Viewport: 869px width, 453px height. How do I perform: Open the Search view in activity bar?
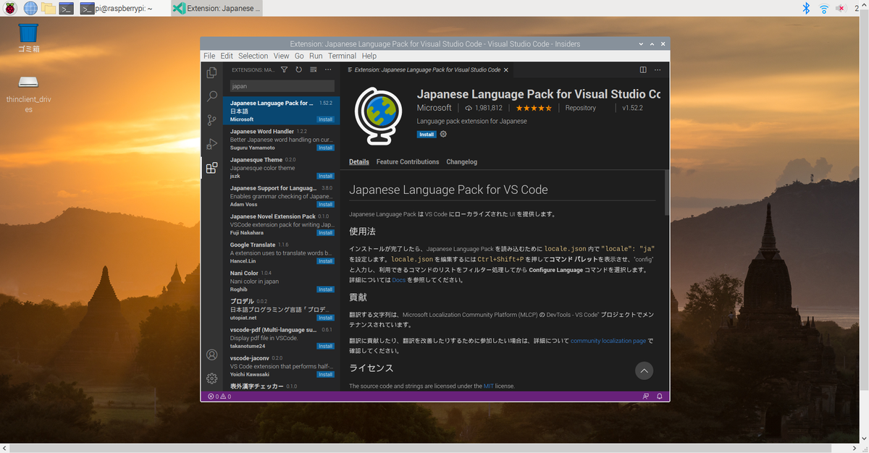coord(211,96)
